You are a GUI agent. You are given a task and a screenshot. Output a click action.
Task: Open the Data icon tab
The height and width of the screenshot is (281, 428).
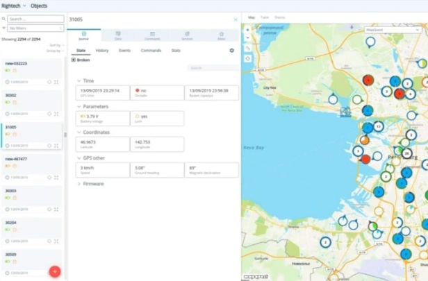tap(118, 35)
